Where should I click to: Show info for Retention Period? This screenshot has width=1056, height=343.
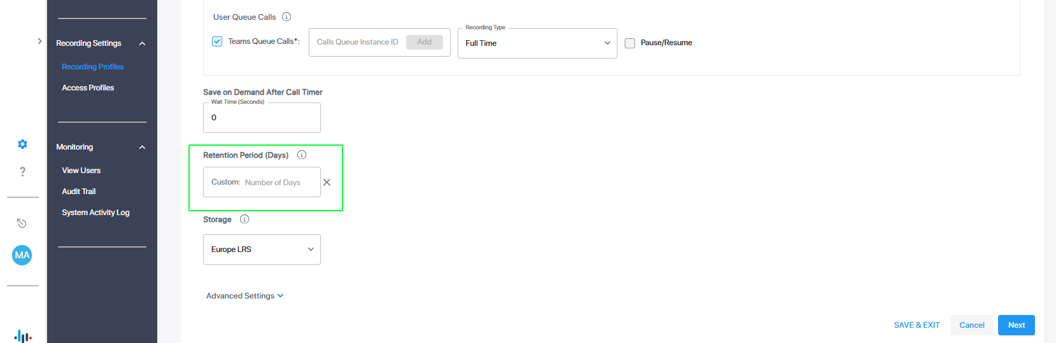point(302,155)
